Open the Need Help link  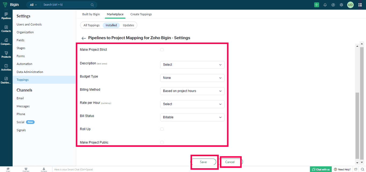[x=344, y=169]
